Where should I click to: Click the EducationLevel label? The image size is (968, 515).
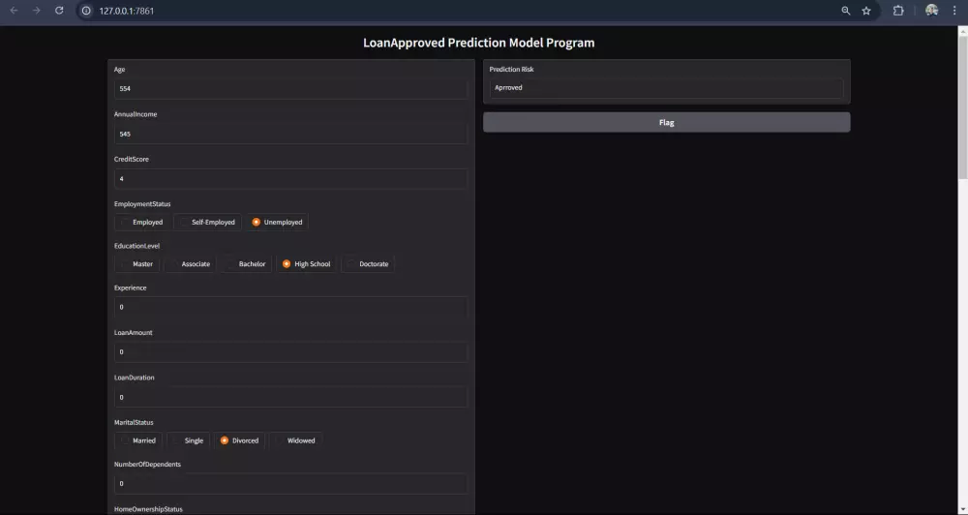pyautogui.click(x=137, y=246)
